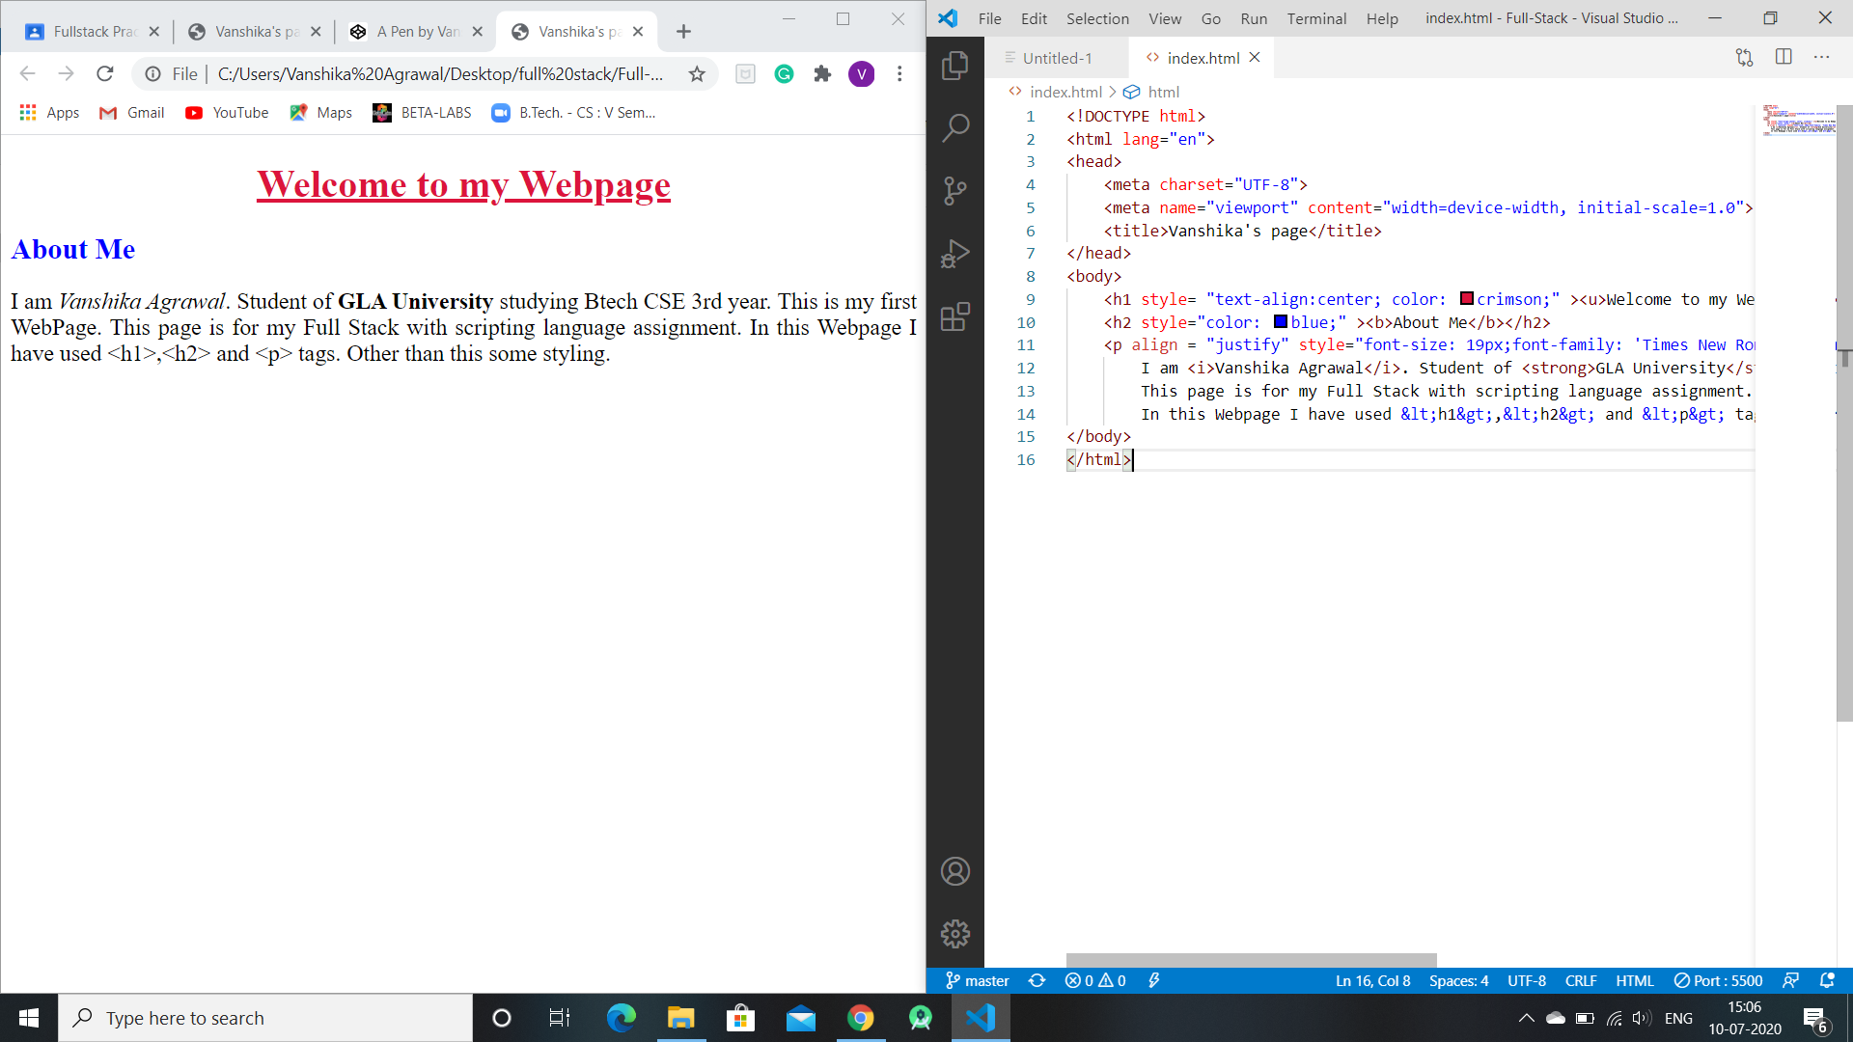Open the editor More Actions ellipsis menu
Image resolution: width=1853 pixels, height=1042 pixels.
[x=1821, y=57]
